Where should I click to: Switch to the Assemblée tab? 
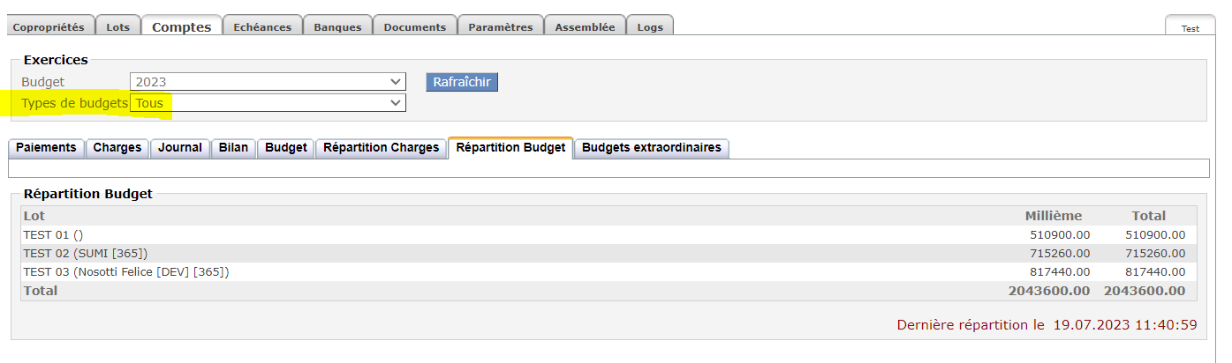tap(585, 26)
